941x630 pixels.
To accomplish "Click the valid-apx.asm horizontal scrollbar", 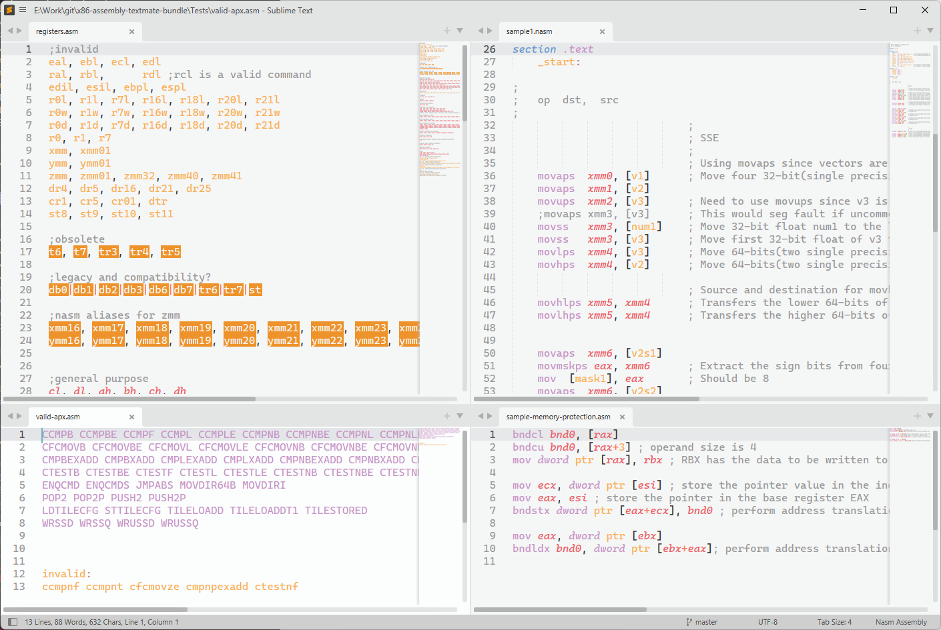I will pos(95,609).
